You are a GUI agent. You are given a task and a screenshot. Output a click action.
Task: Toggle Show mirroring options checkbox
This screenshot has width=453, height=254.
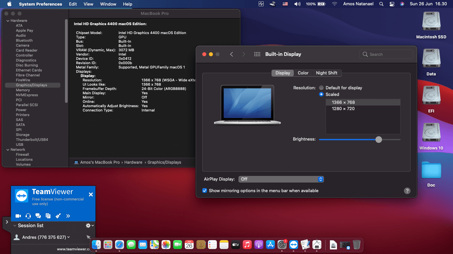(x=205, y=191)
